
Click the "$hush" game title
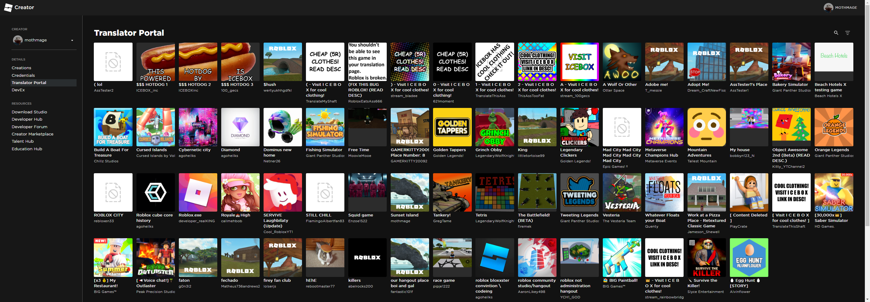(x=270, y=85)
